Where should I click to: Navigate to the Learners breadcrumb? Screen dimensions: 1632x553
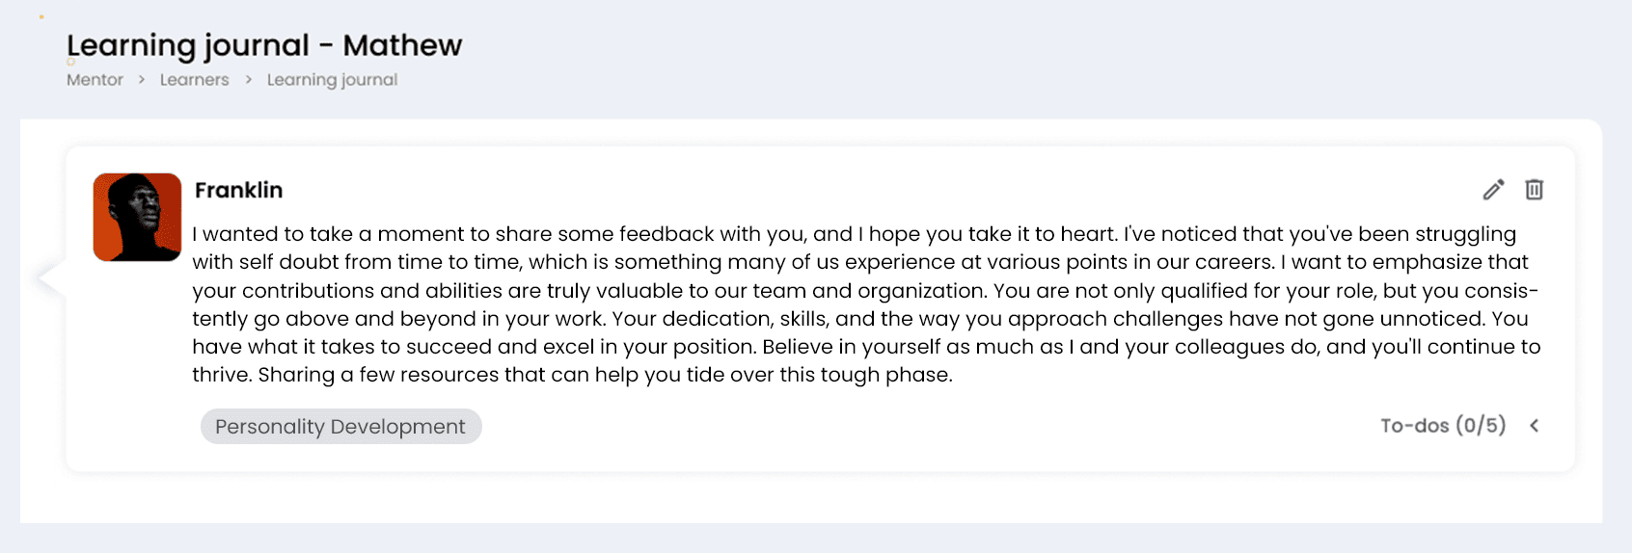[194, 80]
